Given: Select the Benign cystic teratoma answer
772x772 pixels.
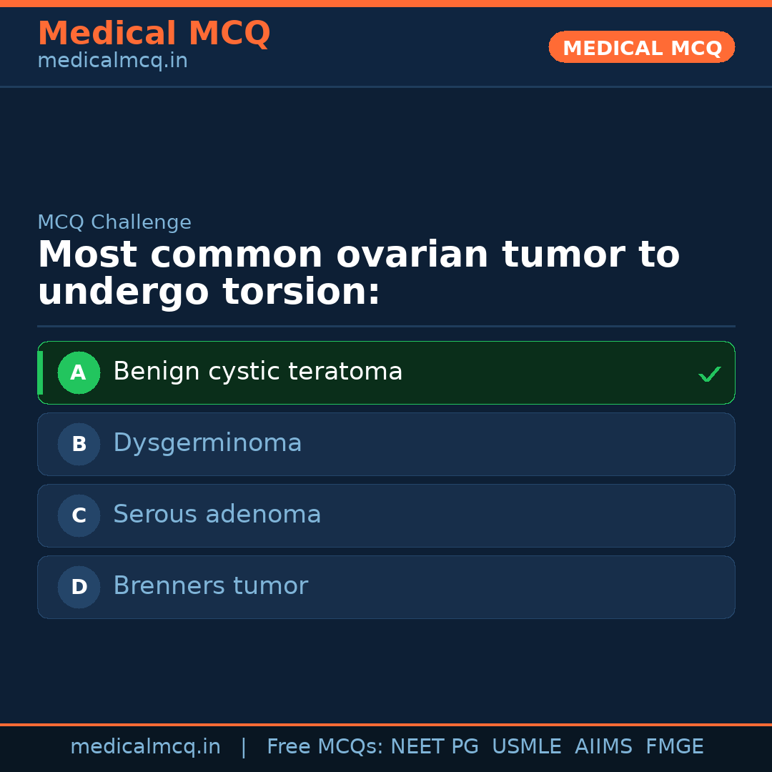Looking at the screenshot, I should [x=257, y=372].
